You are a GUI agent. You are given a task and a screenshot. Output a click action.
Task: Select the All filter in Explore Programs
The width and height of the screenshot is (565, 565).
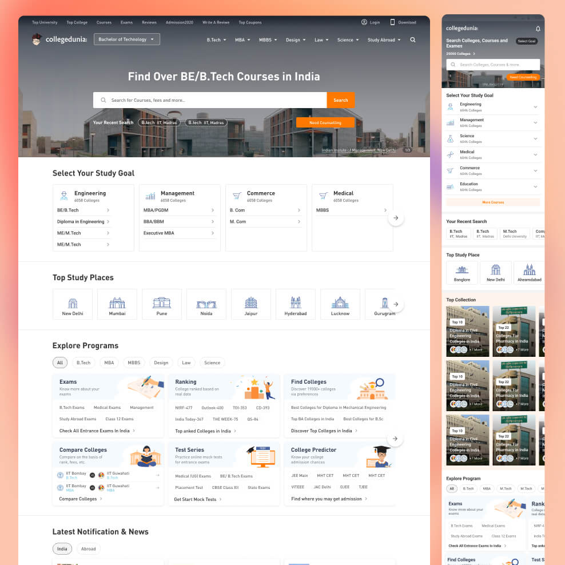pyautogui.click(x=60, y=363)
